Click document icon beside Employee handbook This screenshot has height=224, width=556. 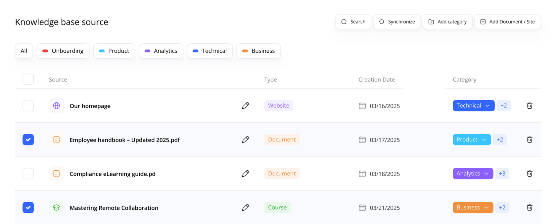(x=57, y=140)
